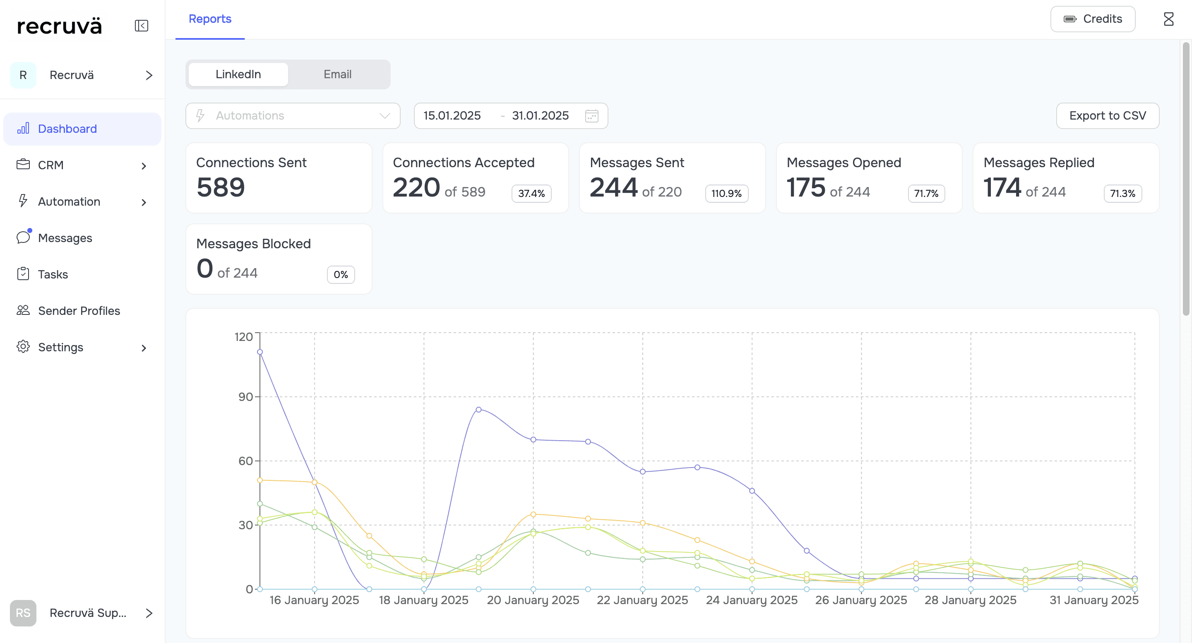Screen dimensions: 1192x643
Task: Expand the Recruvä workspace switcher
Action: point(149,75)
